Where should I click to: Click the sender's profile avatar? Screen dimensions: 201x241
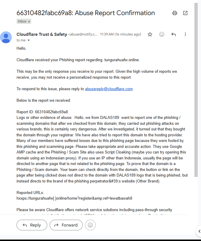click(x=6, y=37)
